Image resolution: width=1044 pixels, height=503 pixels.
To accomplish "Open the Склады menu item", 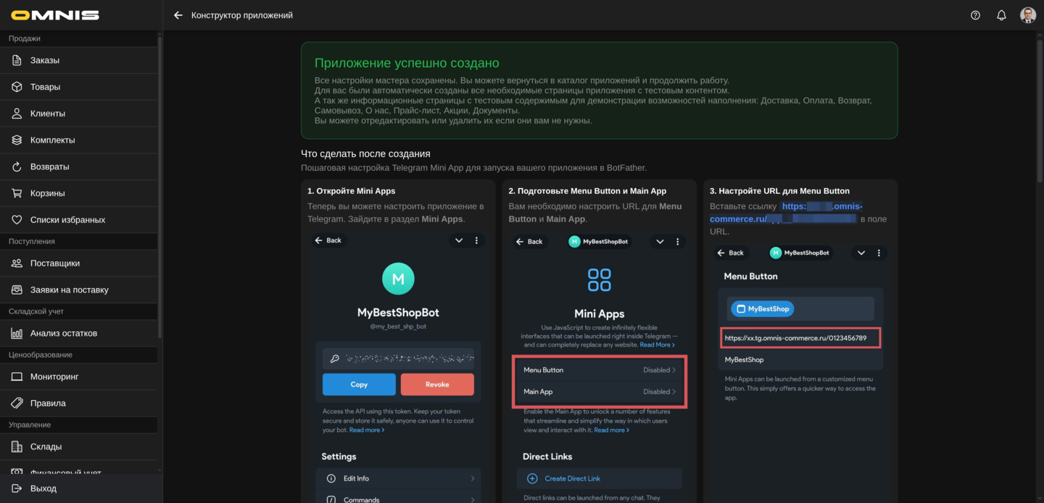I will coord(46,447).
